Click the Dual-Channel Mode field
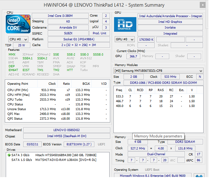The height and width of the screenshot is (179, 209). tap(156, 154)
